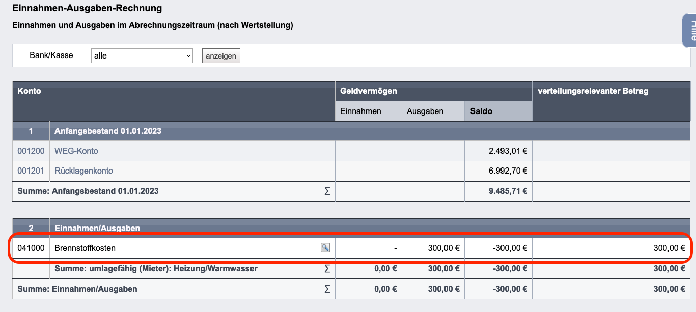Open details magnifier icon for Brennstoffkosten
The image size is (696, 312).
(325, 248)
